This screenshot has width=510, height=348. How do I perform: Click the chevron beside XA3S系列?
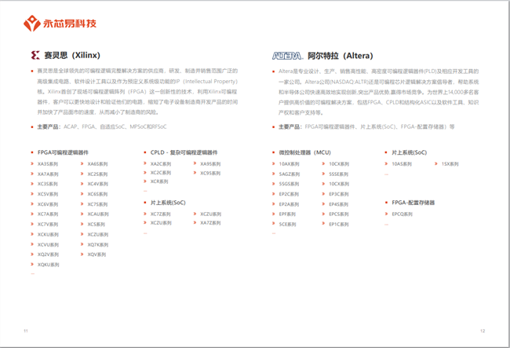(33, 164)
